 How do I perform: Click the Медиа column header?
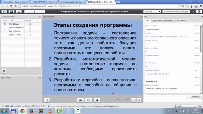point(33,20)
